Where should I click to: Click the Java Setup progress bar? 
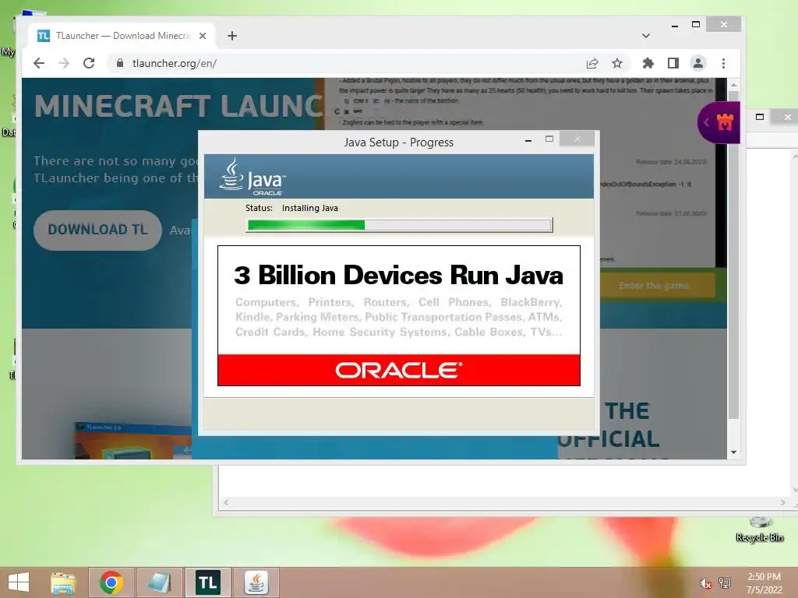point(400,225)
